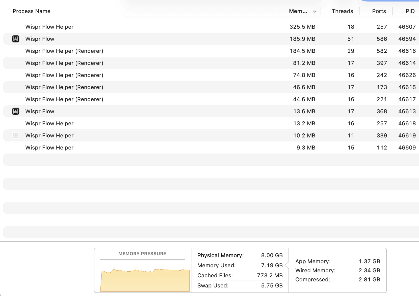
Task: Click the Memory Pressure graph
Action: coord(145,280)
